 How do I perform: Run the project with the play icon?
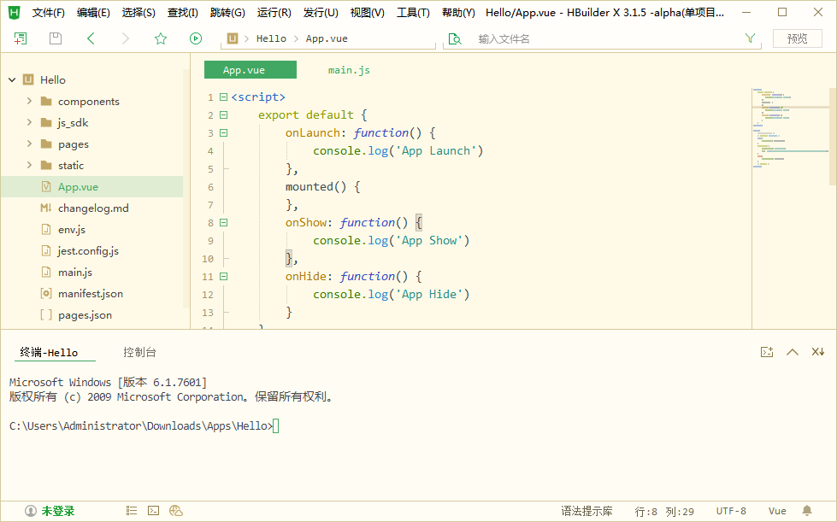(x=195, y=38)
